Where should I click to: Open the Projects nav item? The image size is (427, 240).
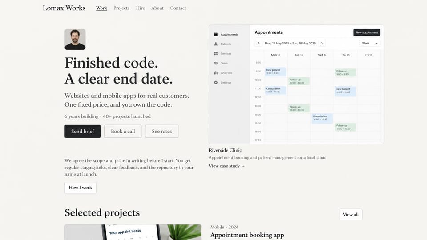click(x=121, y=8)
